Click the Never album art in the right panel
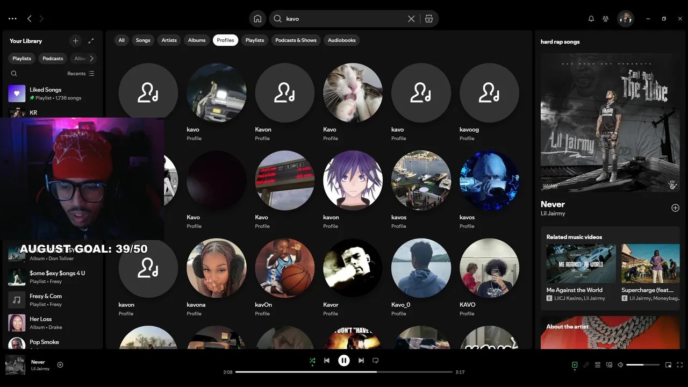The image size is (688, 387). click(610, 123)
